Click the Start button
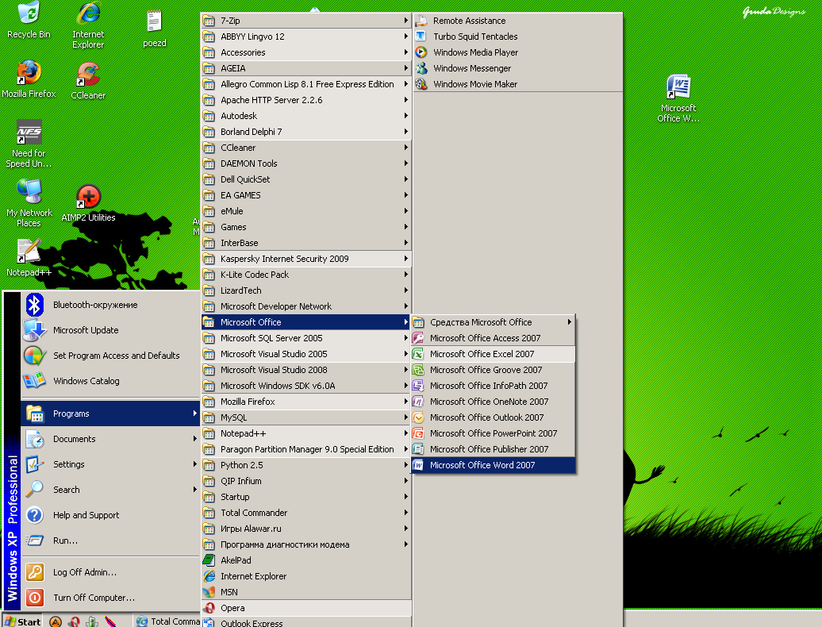 pyautogui.click(x=22, y=621)
